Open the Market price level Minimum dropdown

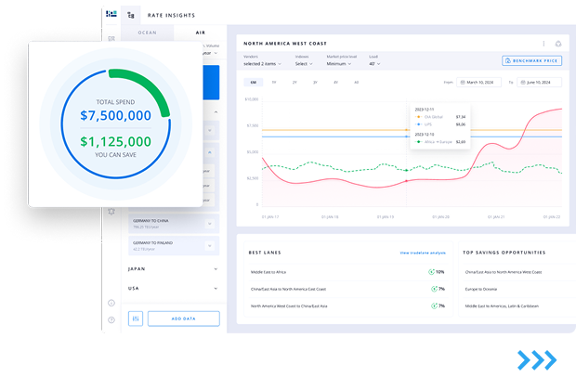click(x=343, y=64)
